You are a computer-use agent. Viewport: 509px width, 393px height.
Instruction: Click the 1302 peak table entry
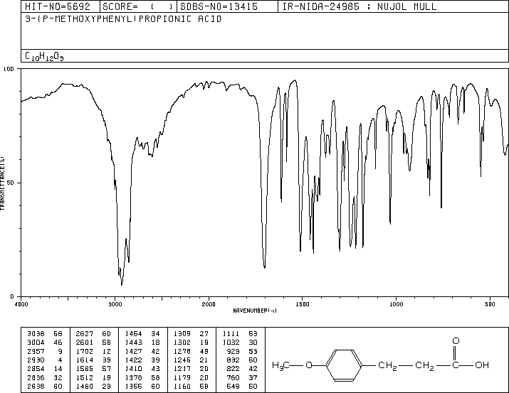coord(191,343)
